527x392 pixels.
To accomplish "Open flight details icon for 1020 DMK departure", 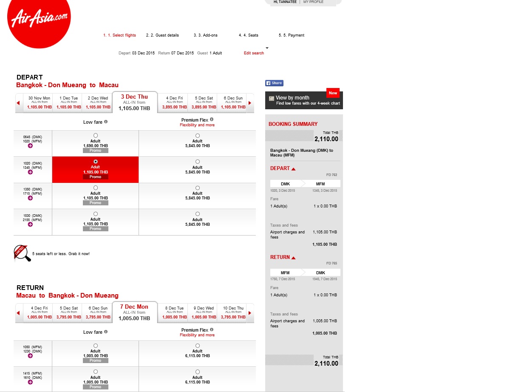I will coord(30,172).
